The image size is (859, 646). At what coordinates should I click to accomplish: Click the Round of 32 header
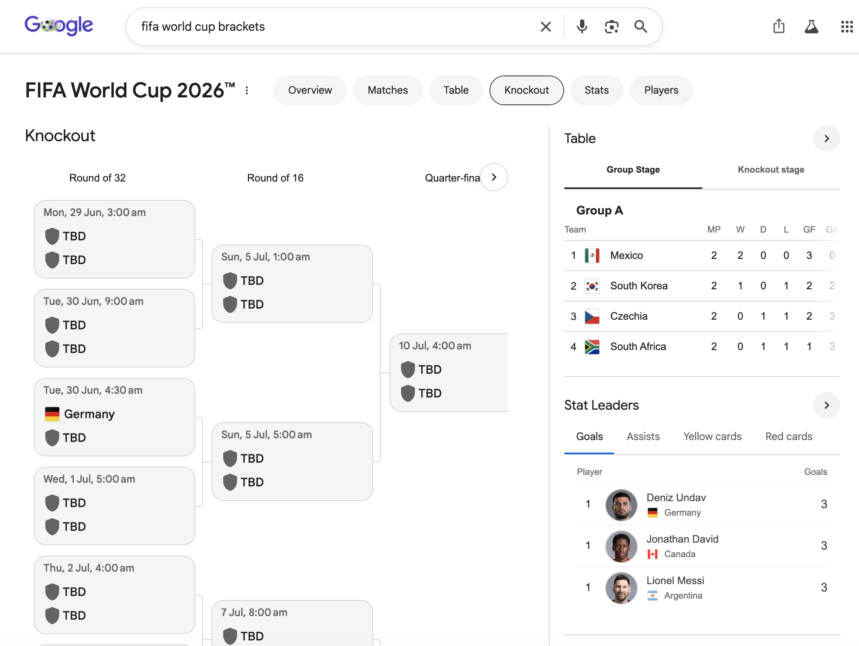97,178
